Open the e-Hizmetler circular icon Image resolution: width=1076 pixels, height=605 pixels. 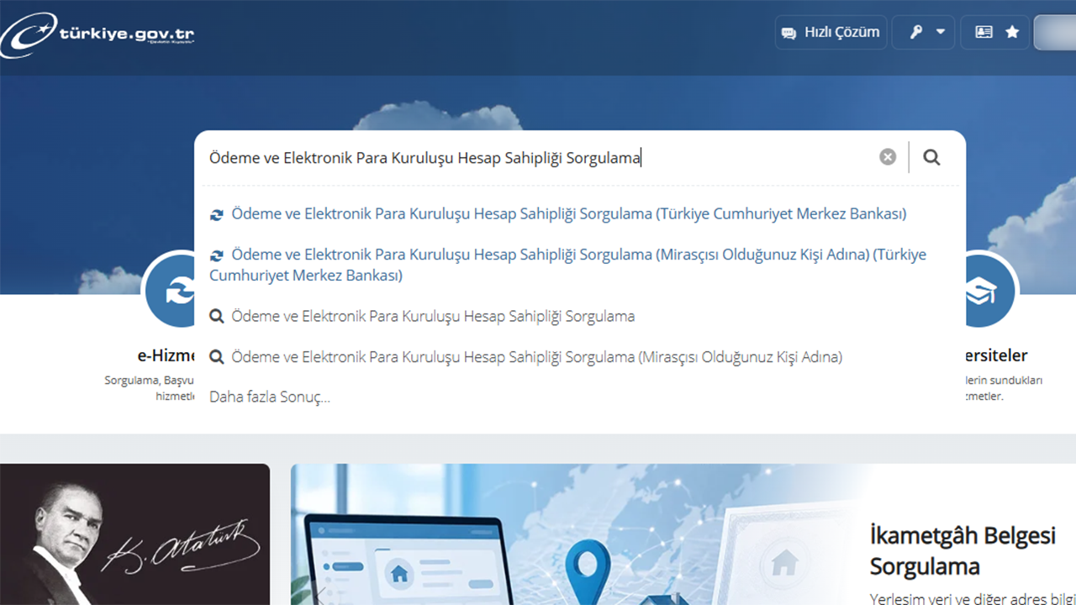click(x=170, y=292)
